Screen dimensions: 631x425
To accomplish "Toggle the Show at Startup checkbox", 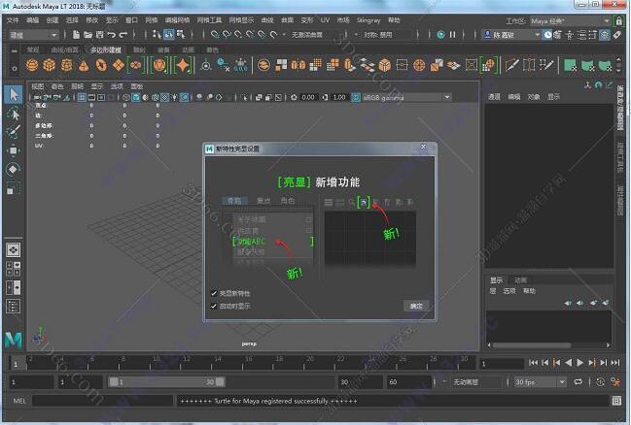I will [214, 306].
